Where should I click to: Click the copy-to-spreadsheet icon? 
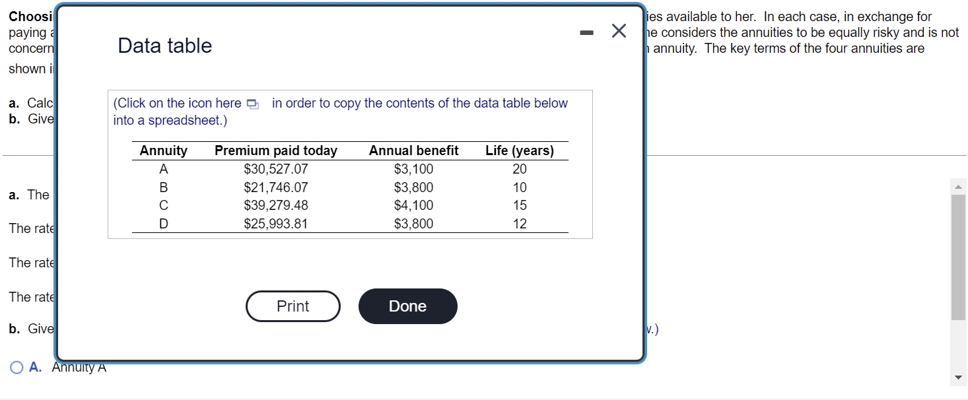[252, 103]
